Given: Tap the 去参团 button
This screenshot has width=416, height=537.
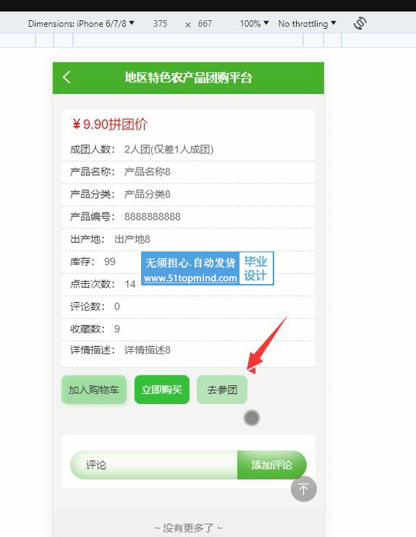Looking at the screenshot, I should click(x=222, y=390).
